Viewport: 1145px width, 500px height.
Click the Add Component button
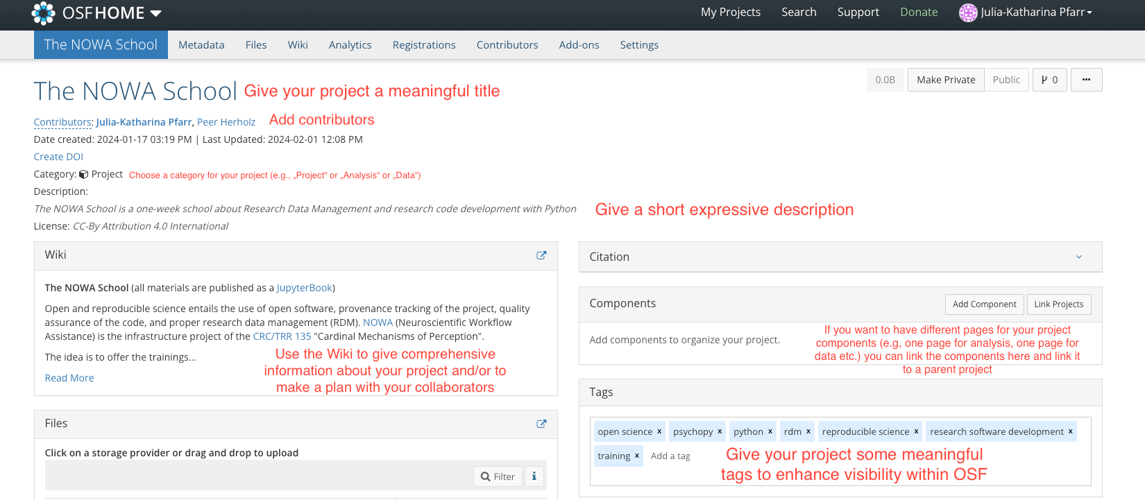tap(984, 304)
